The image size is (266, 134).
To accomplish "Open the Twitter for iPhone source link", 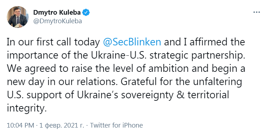I will coord(116,125).
